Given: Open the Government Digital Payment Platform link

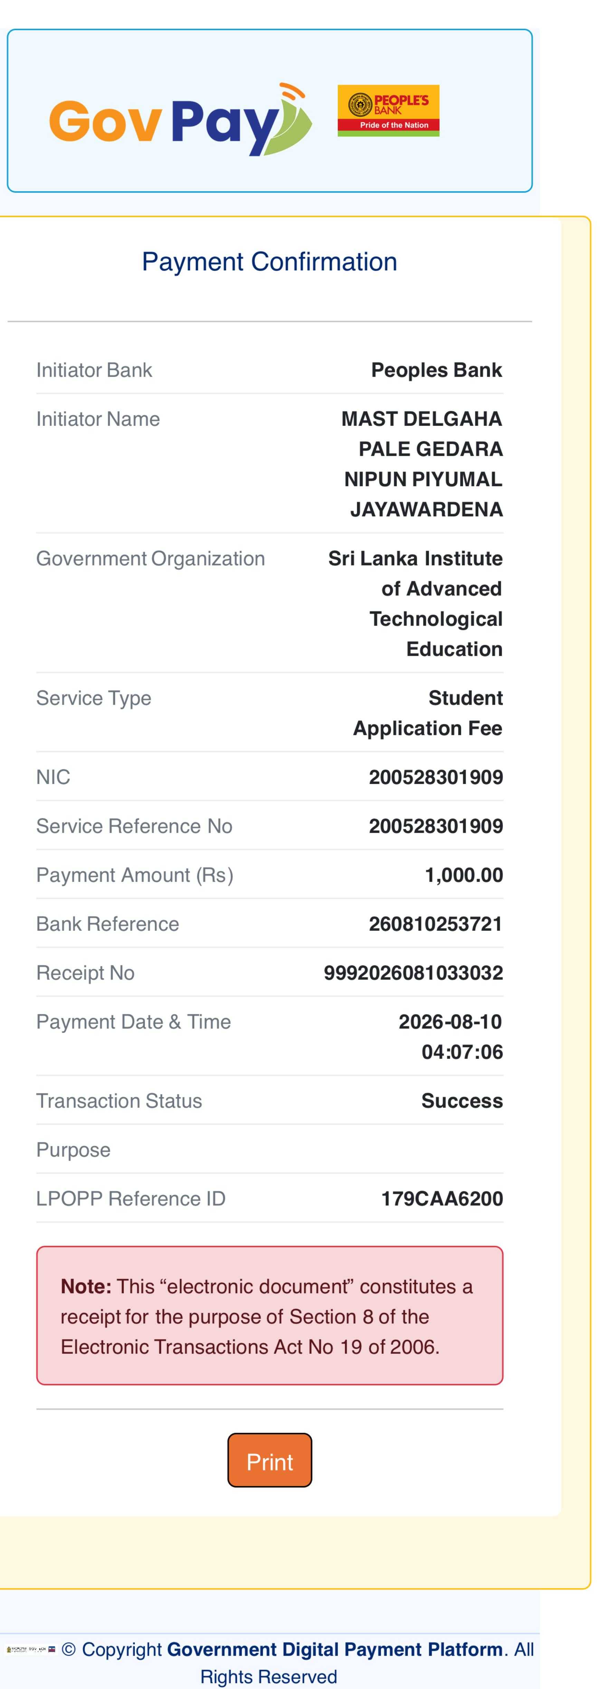Looking at the screenshot, I should coord(335,1648).
